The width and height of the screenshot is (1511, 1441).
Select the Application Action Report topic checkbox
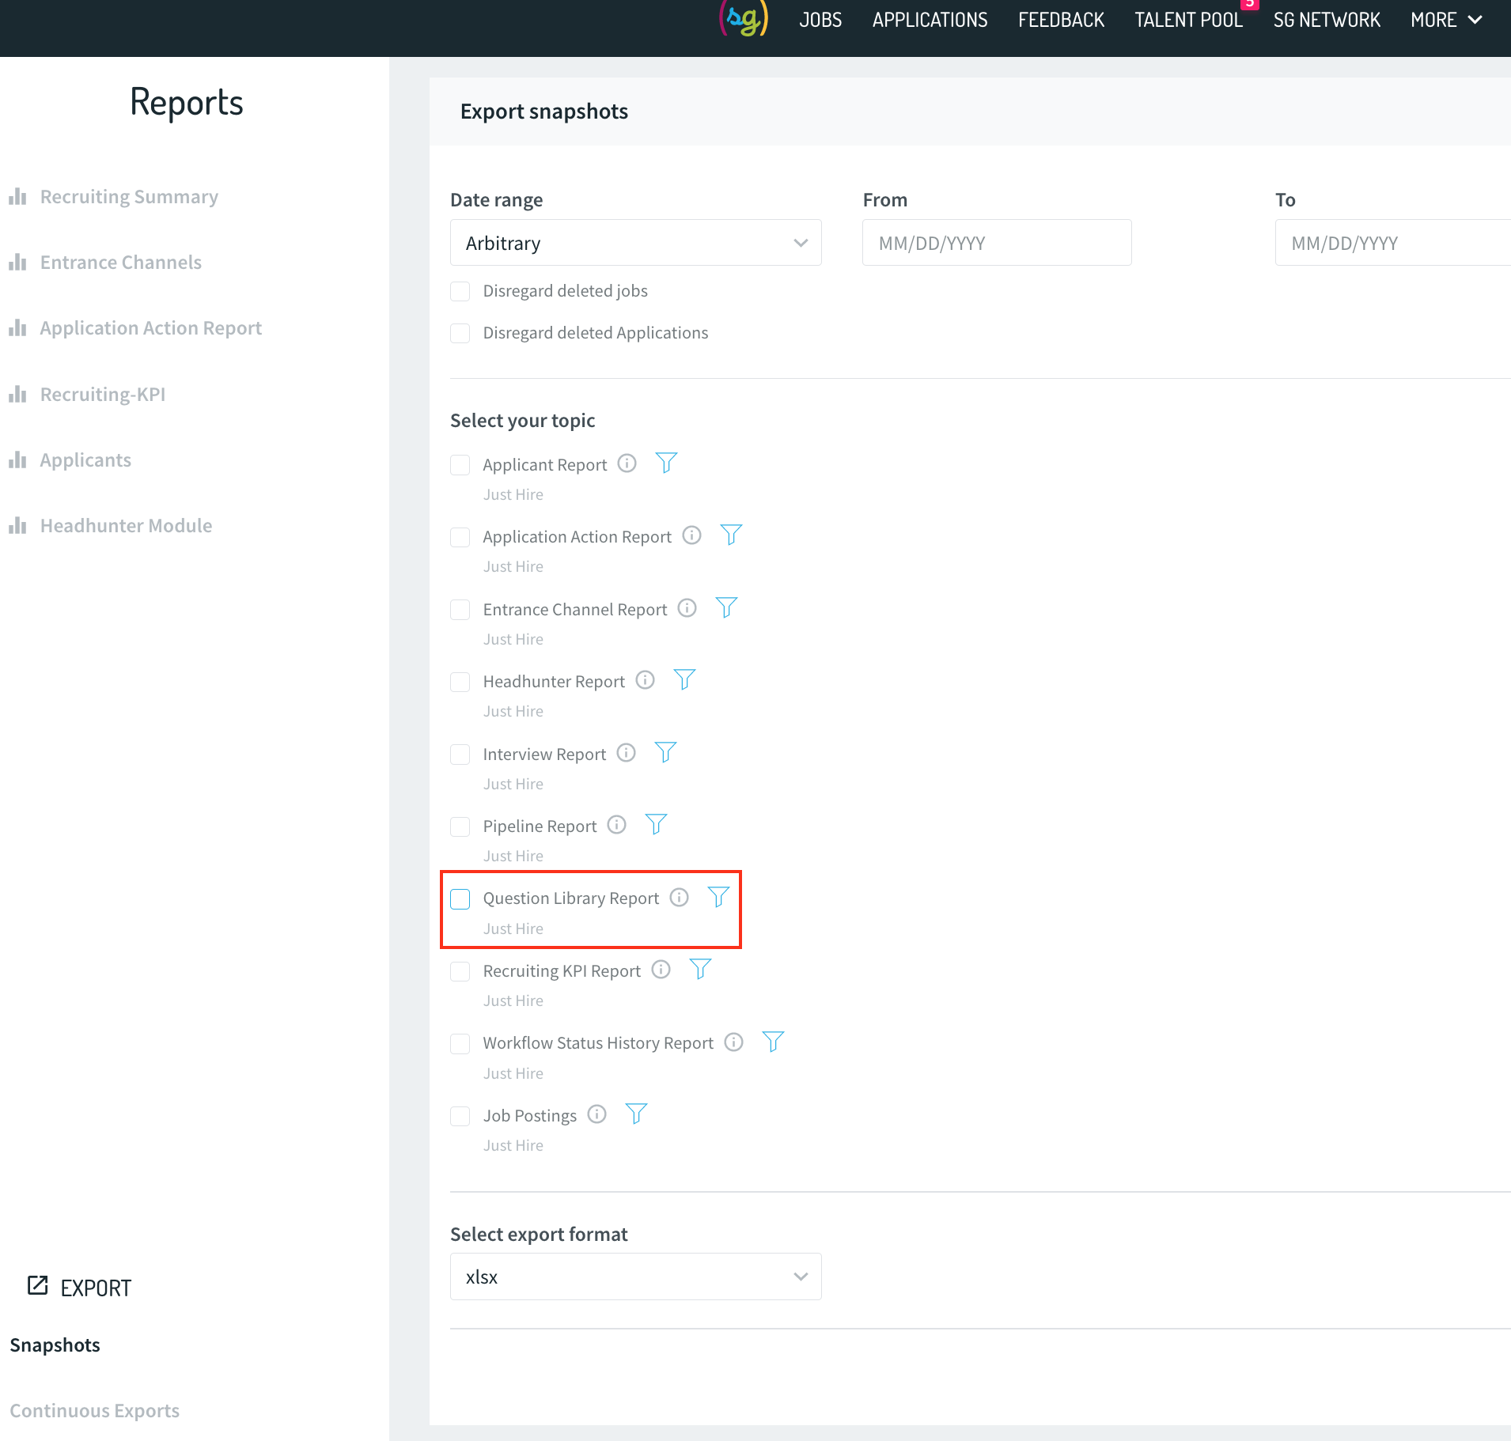point(460,537)
